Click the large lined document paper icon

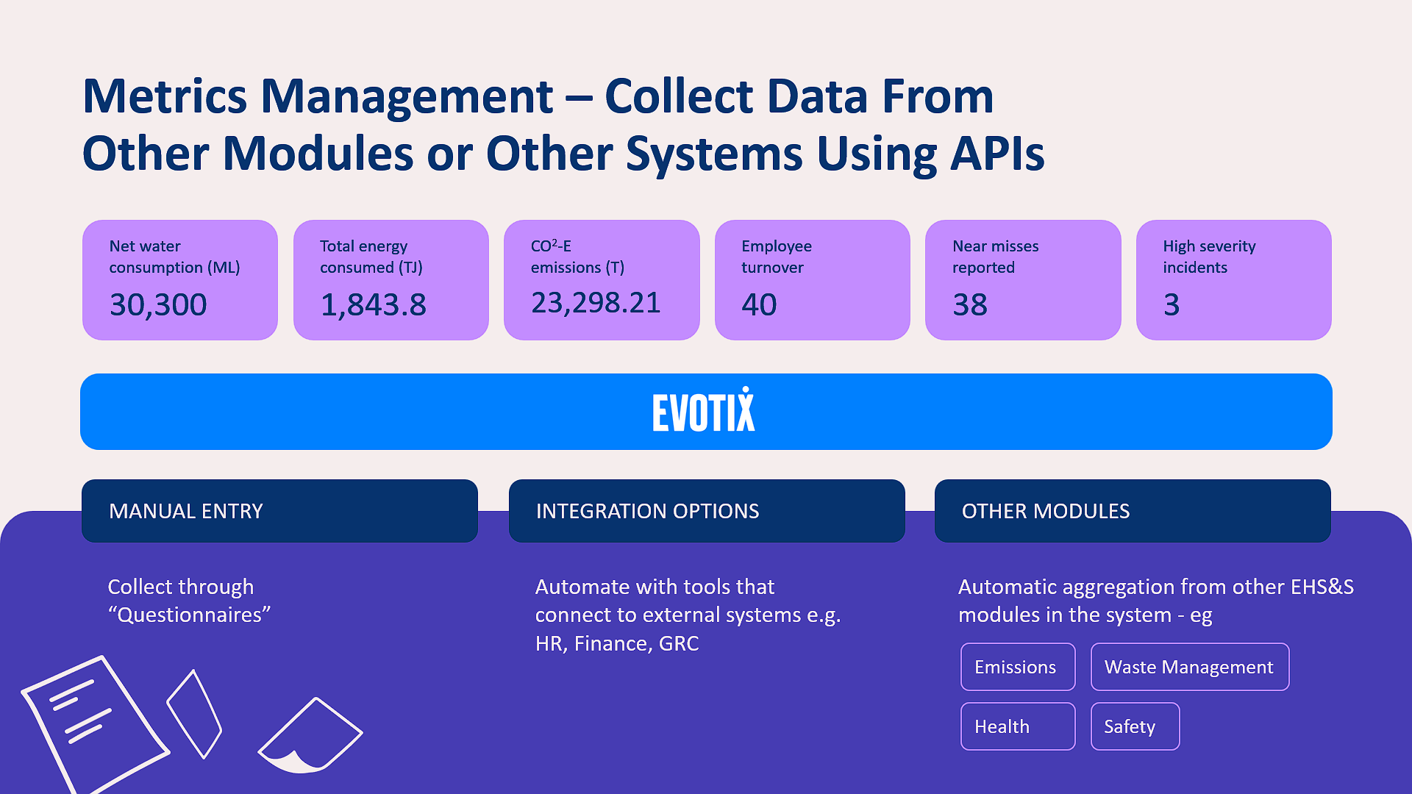tap(94, 726)
